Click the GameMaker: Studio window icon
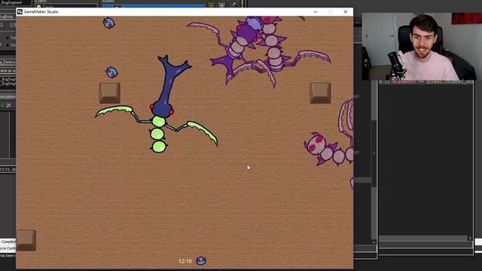482x271 pixels. 20,12
